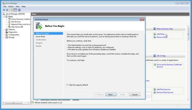Select Server Roles wizard step
The width and height of the screenshot is (192, 110).
(x=40, y=36)
